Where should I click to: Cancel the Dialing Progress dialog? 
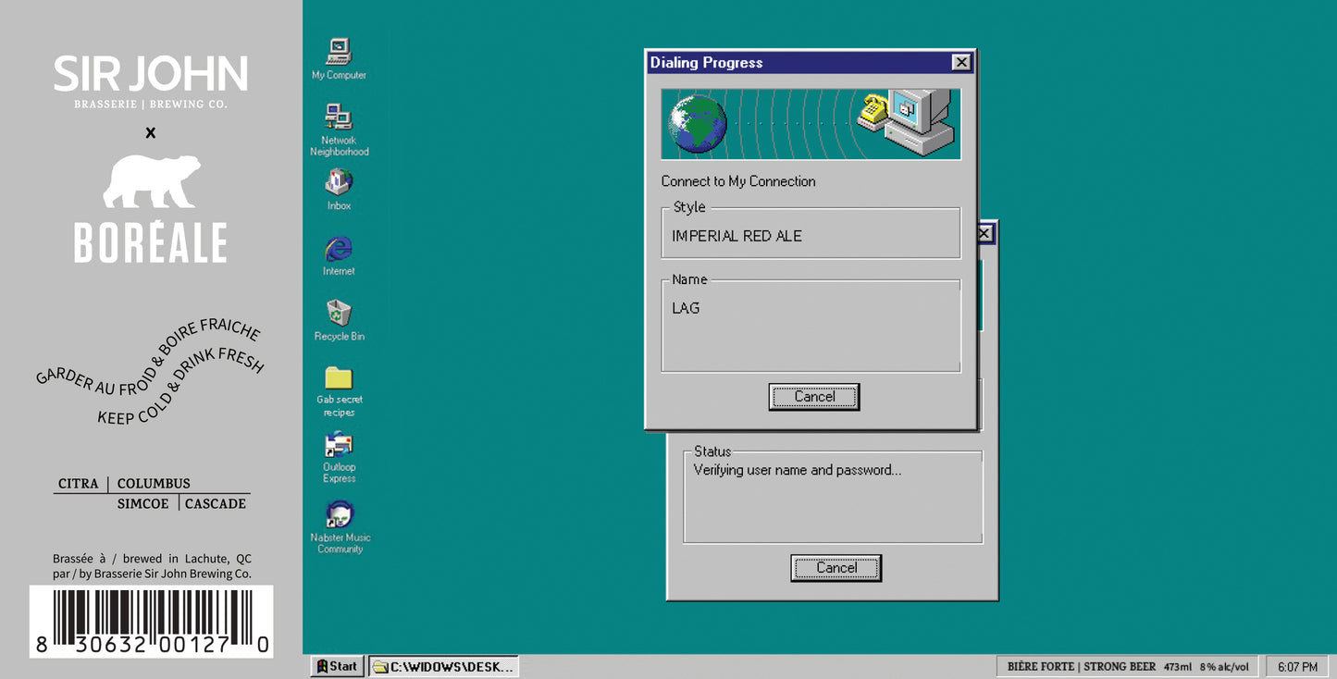point(814,397)
